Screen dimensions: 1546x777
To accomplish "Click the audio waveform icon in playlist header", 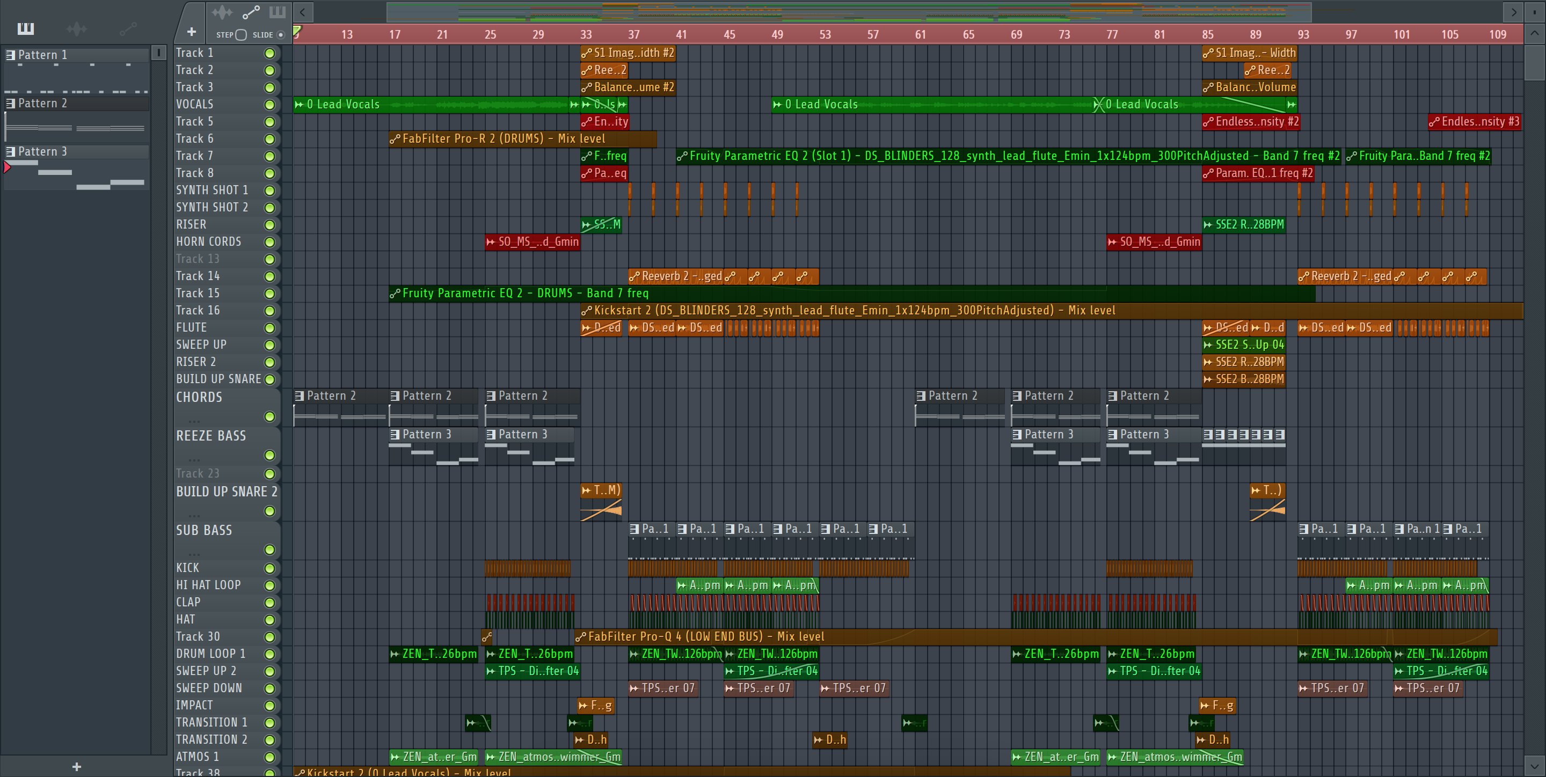I will [x=222, y=12].
